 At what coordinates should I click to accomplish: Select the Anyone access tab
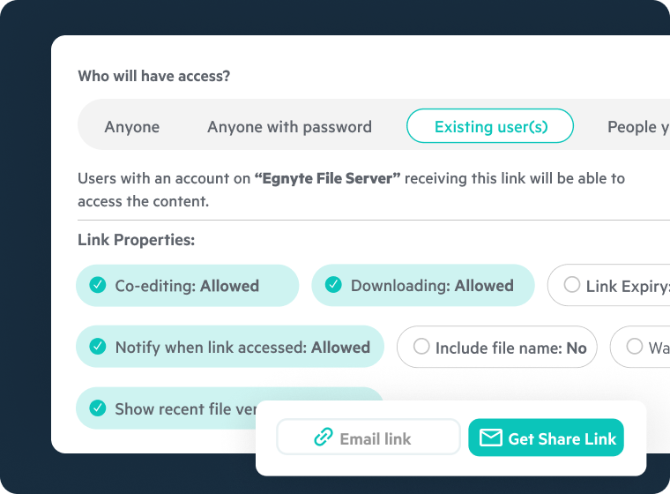132,127
